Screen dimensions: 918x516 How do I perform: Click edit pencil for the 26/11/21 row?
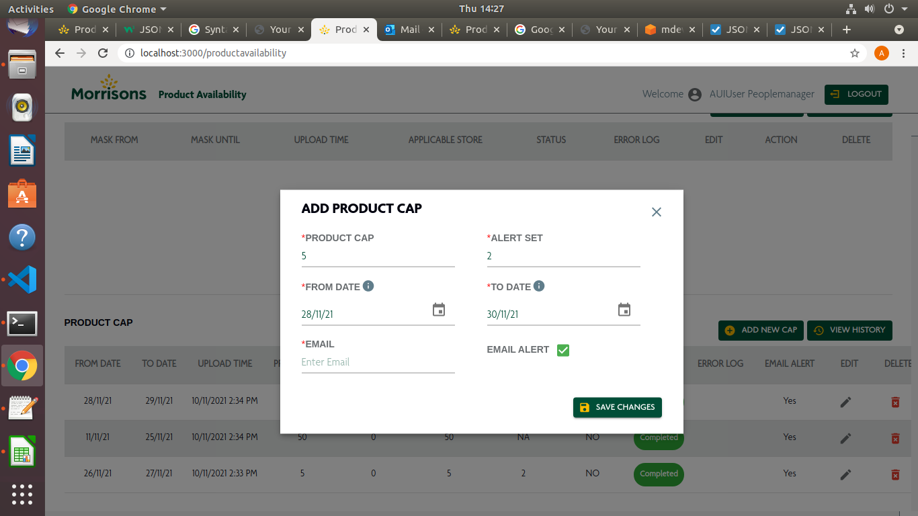point(846,474)
